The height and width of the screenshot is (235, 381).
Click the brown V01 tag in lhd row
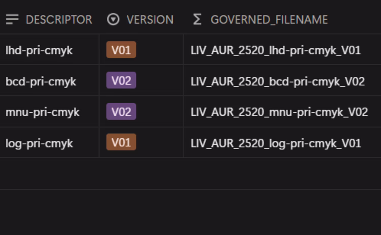(x=121, y=50)
